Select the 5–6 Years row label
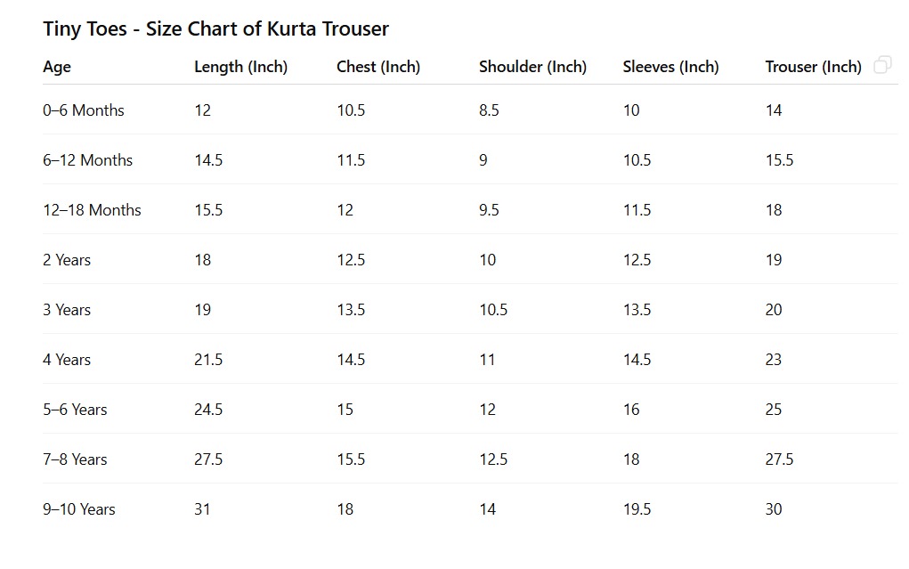 (x=75, y=410)
